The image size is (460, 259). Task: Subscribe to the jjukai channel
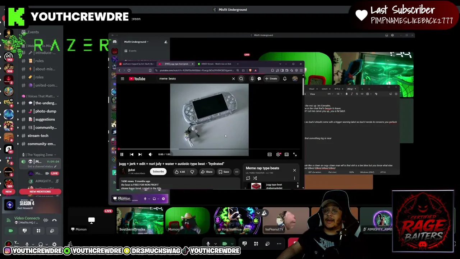tap(158, 172)
